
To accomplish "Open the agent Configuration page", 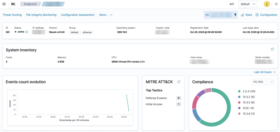I will 266,15.
